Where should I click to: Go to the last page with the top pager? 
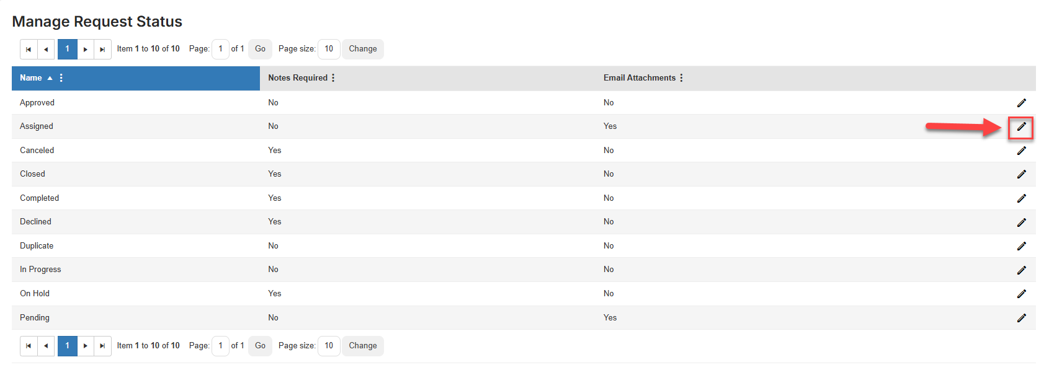tap(102, 49)
